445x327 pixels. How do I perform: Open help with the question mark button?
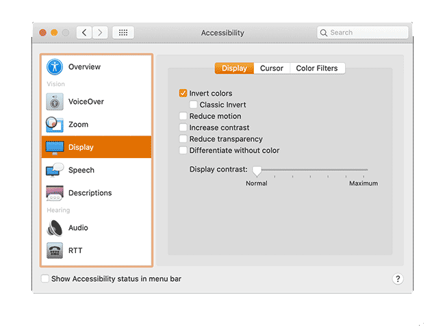pyautogui.click(x=398, y=279)
